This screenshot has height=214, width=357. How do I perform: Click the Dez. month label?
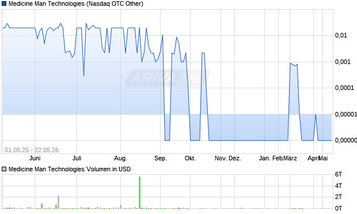point(234,158)
